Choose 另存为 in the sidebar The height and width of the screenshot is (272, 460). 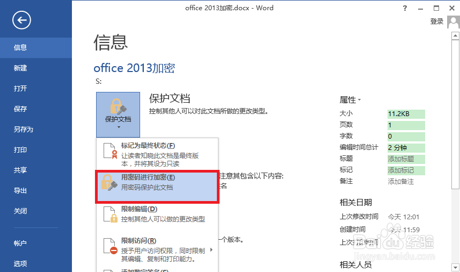(36, 129)
